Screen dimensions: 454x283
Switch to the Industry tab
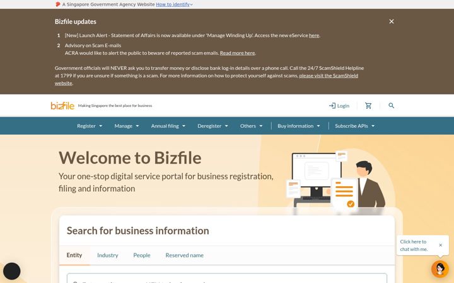108,255
